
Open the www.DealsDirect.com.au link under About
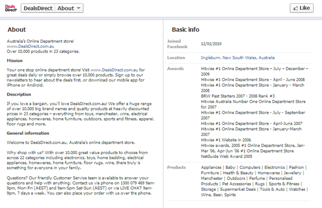[x=30, y=46]
